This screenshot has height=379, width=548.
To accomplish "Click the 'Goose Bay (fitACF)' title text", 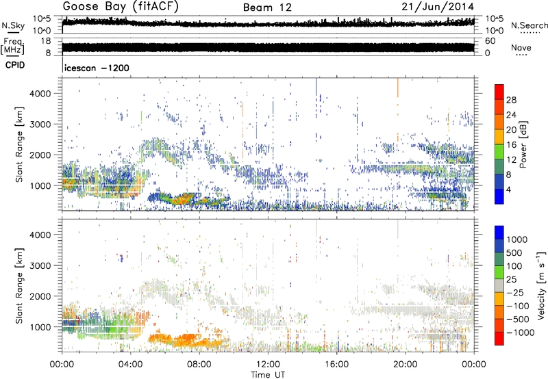I will tap(121, 7).
